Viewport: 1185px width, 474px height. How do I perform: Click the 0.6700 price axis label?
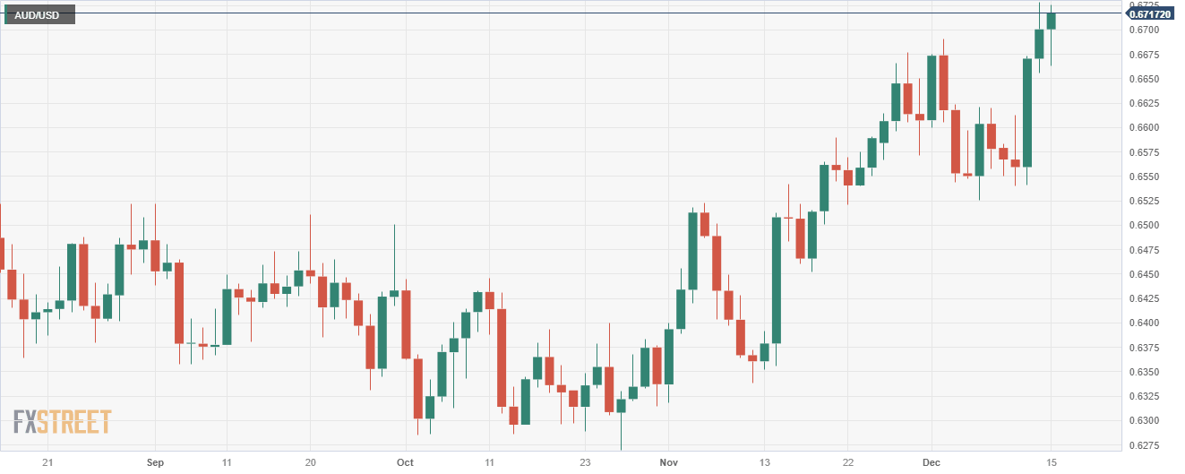1143,30
